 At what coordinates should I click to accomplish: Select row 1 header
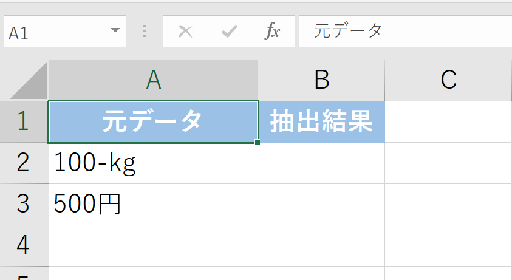coord(23,121)
